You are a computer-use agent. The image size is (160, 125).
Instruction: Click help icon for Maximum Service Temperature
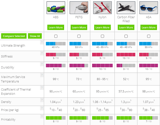42,75
